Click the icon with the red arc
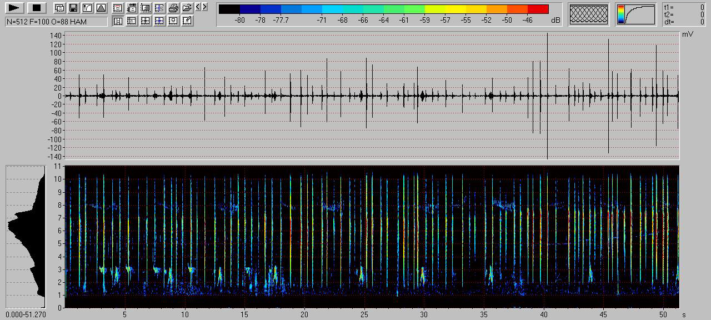The height and width of the screenshot is (320, 711). click(x=118, y=8)
